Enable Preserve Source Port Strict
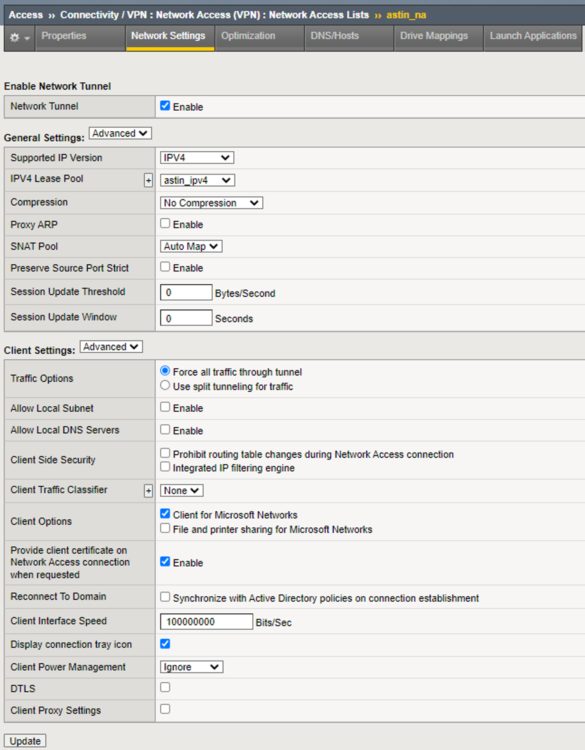The image size is (585, 750). click(x=165, y=267)
